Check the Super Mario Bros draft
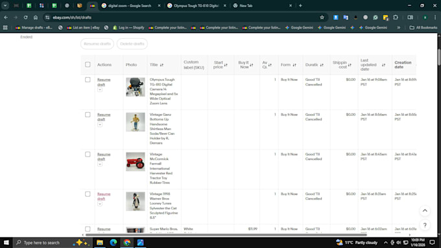Image resolution: width=441 pixels, height=248 pixels. (88, 229)
